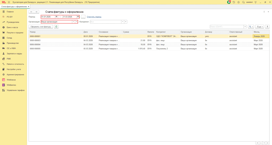Viewport: 272px width, 145px height.
Task: Click the refresh list icon button
Action: coord(56,27)
